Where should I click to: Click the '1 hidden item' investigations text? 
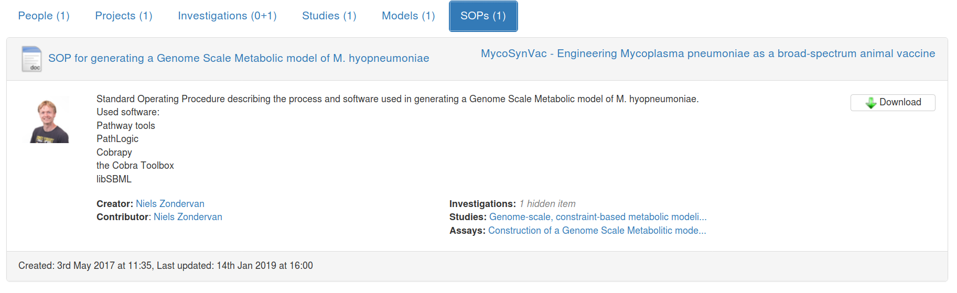547,204
